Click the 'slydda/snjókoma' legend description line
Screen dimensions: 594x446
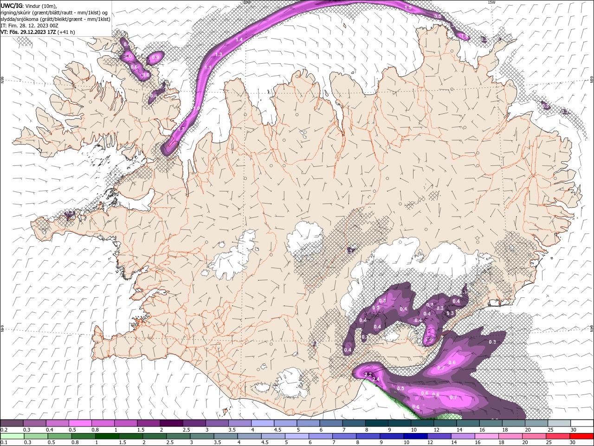55,19
